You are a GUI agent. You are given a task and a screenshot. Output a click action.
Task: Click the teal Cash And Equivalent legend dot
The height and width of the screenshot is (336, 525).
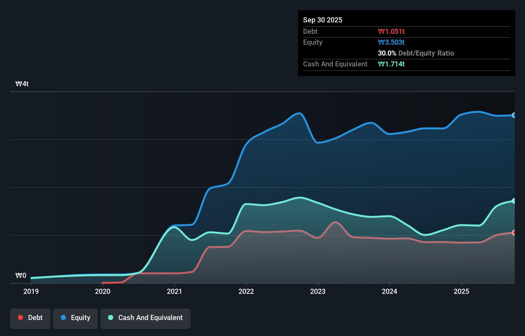(110, 317)
